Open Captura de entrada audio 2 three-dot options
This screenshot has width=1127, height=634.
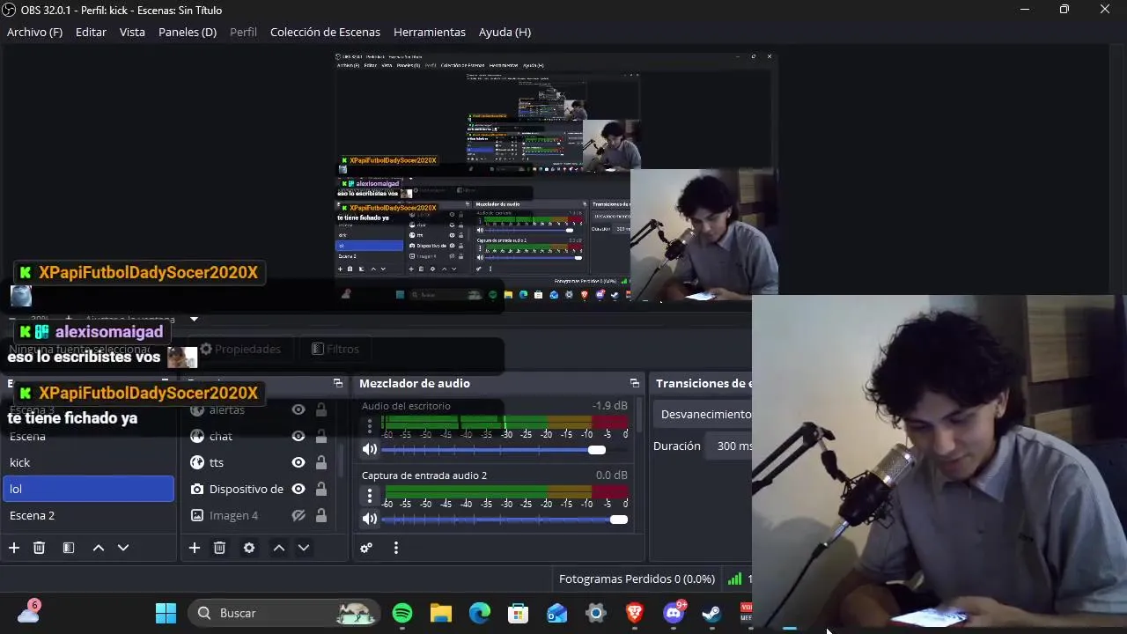pyautogui.click(x=370, y=496)
